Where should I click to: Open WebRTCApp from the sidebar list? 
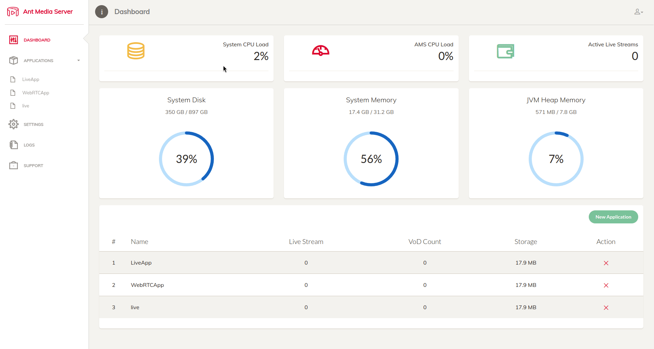pos(36,93)
